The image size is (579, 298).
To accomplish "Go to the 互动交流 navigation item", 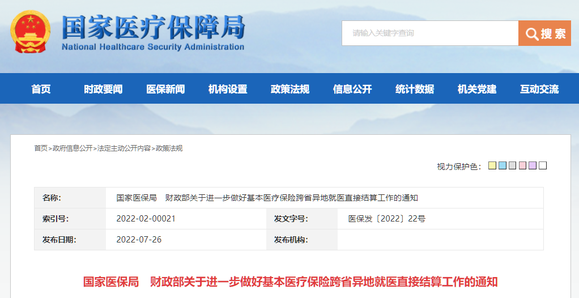I will (539, 89).
